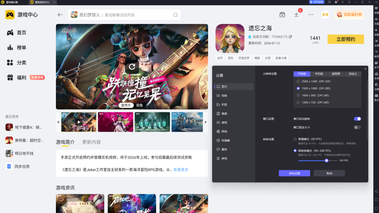Click the magnifier icon in search bar
The width and height of the screenshot is (379, 213).
pos(175,15)
